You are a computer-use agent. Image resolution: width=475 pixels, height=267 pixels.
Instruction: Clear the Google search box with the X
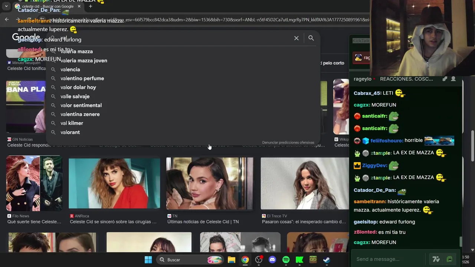tap(296, 38)
